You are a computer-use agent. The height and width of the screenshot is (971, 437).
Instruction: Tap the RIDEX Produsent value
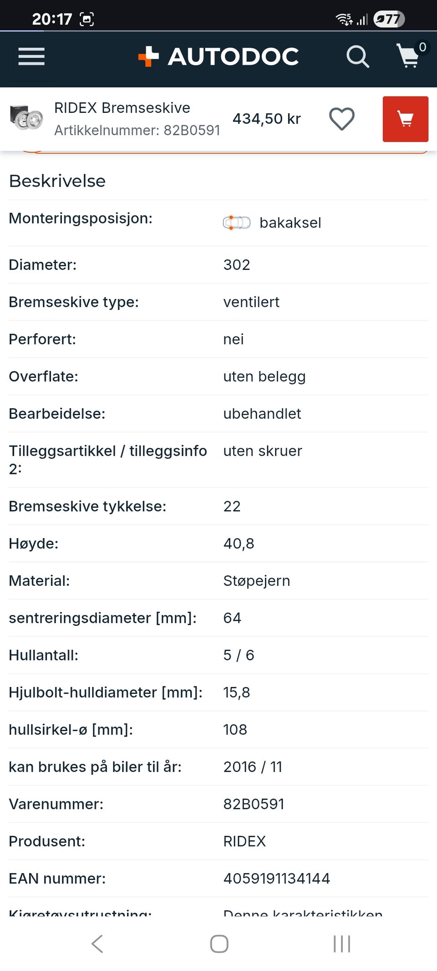click(244, 841)
